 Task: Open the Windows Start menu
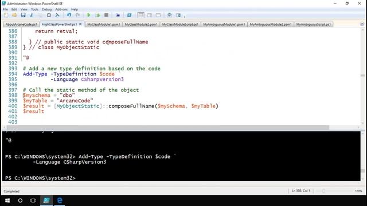(7, 200)
